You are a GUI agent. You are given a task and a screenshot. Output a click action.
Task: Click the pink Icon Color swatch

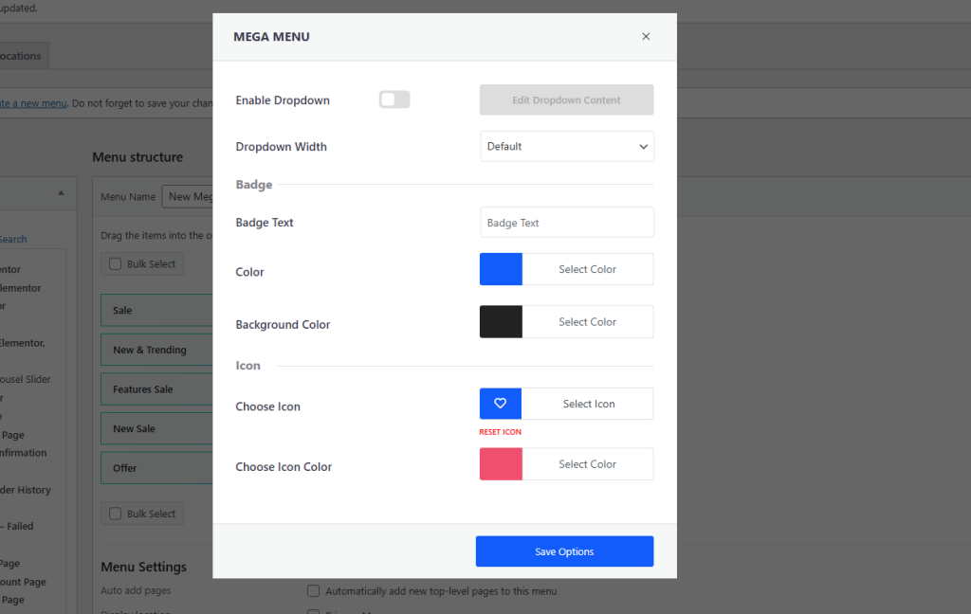click(x=501, y=464)
